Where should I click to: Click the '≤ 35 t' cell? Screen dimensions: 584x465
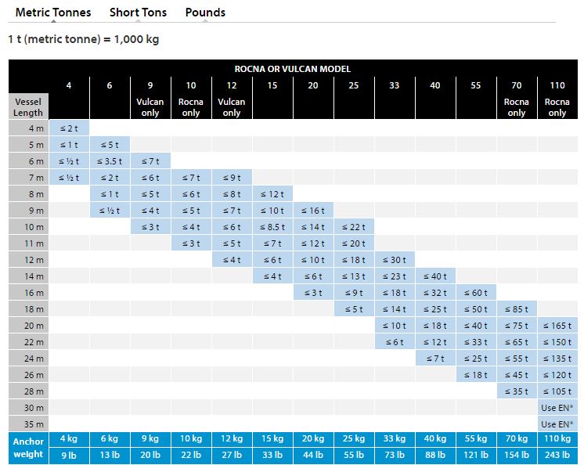coord(517,391)
